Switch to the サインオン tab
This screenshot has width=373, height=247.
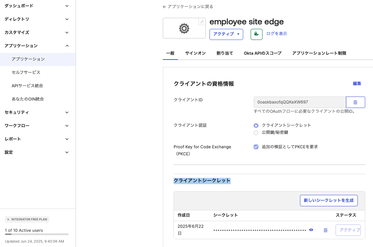196,53
